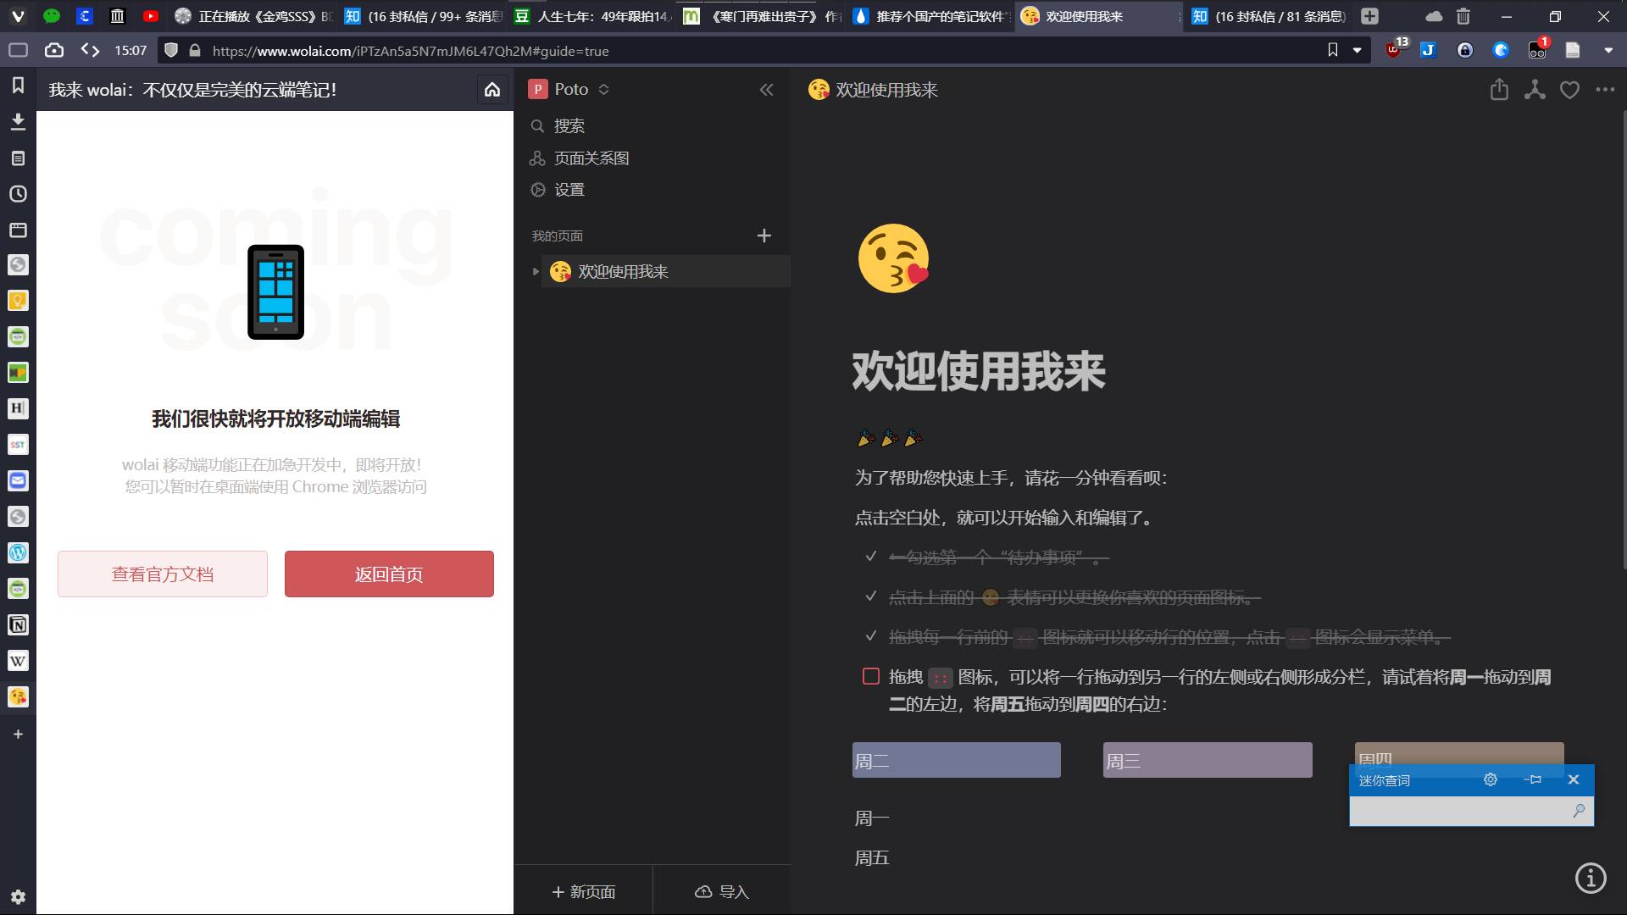Open the Poto workspace switcher dropdown
The image size is (1627, 915).
(603, 90)
